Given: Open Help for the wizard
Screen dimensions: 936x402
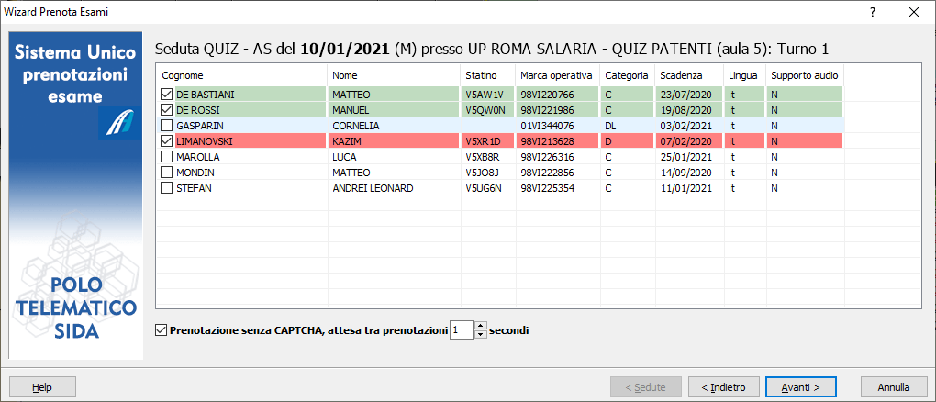Looking at the screenshot, I should click(42, 387).
